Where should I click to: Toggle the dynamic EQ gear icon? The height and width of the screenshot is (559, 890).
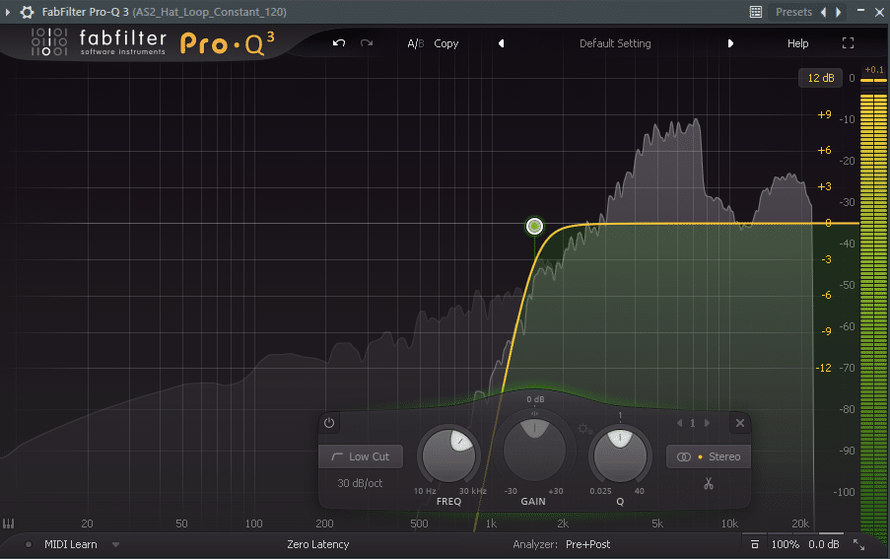[584, 429]
